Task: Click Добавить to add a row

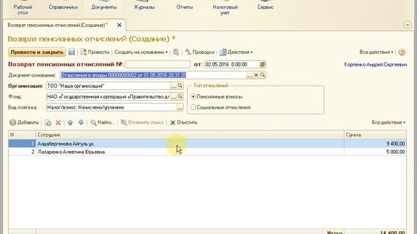Action: [24, 122]
